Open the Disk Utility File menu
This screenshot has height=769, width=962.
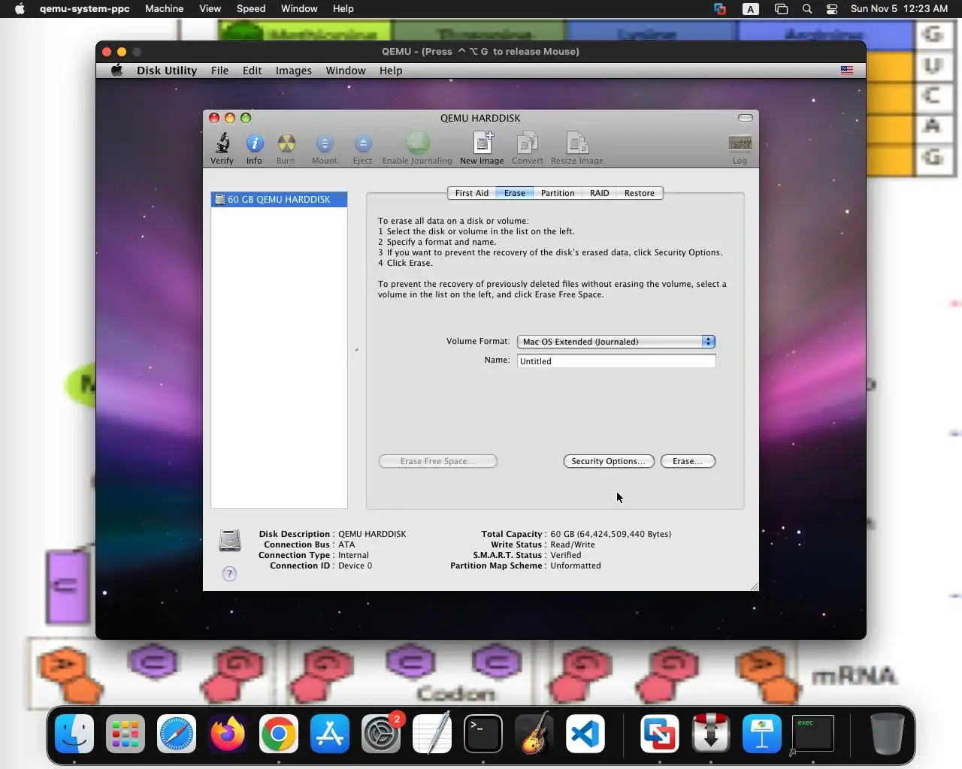coord(219,71)
